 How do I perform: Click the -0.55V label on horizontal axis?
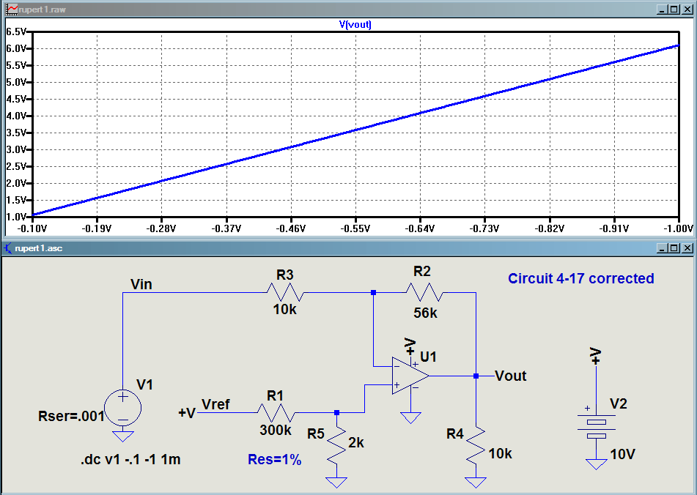[x=355, y=228]
